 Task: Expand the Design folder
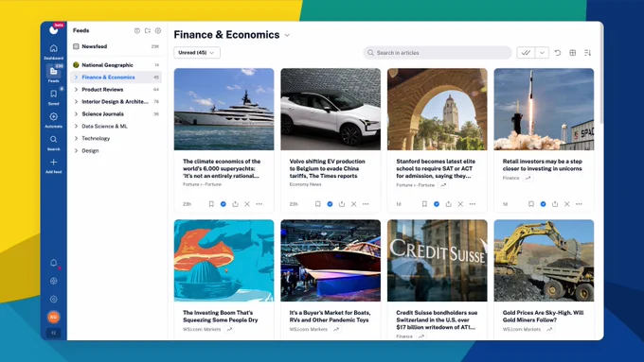click(x=76, y=151)
